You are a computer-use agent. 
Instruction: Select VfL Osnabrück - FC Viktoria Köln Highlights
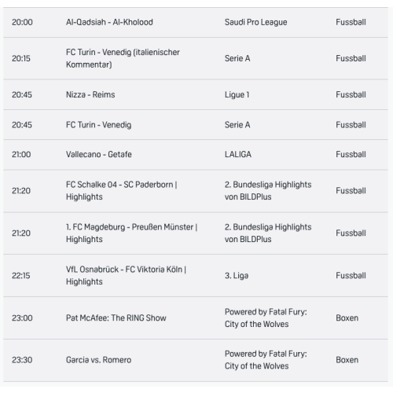pos(196,276)
